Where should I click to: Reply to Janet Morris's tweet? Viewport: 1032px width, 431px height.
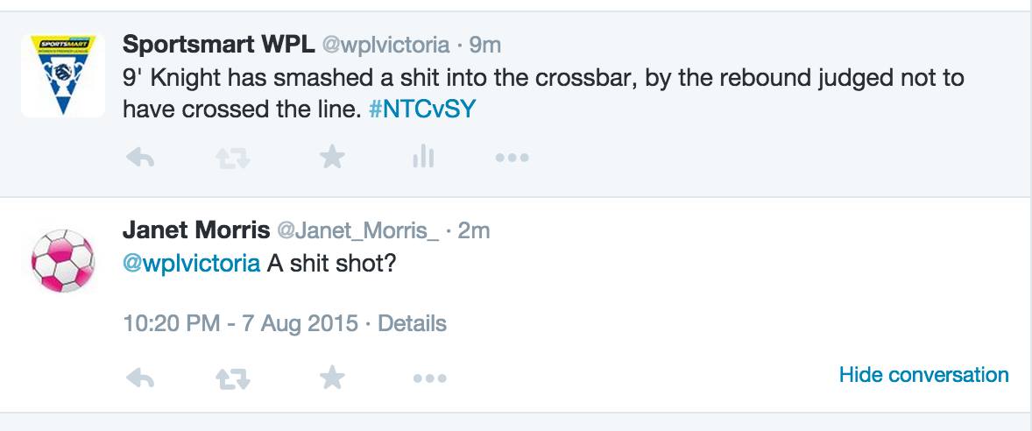click(140, 378)
